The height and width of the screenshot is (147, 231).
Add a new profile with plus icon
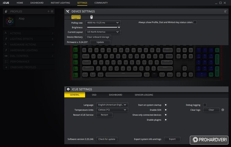(48, 11)
